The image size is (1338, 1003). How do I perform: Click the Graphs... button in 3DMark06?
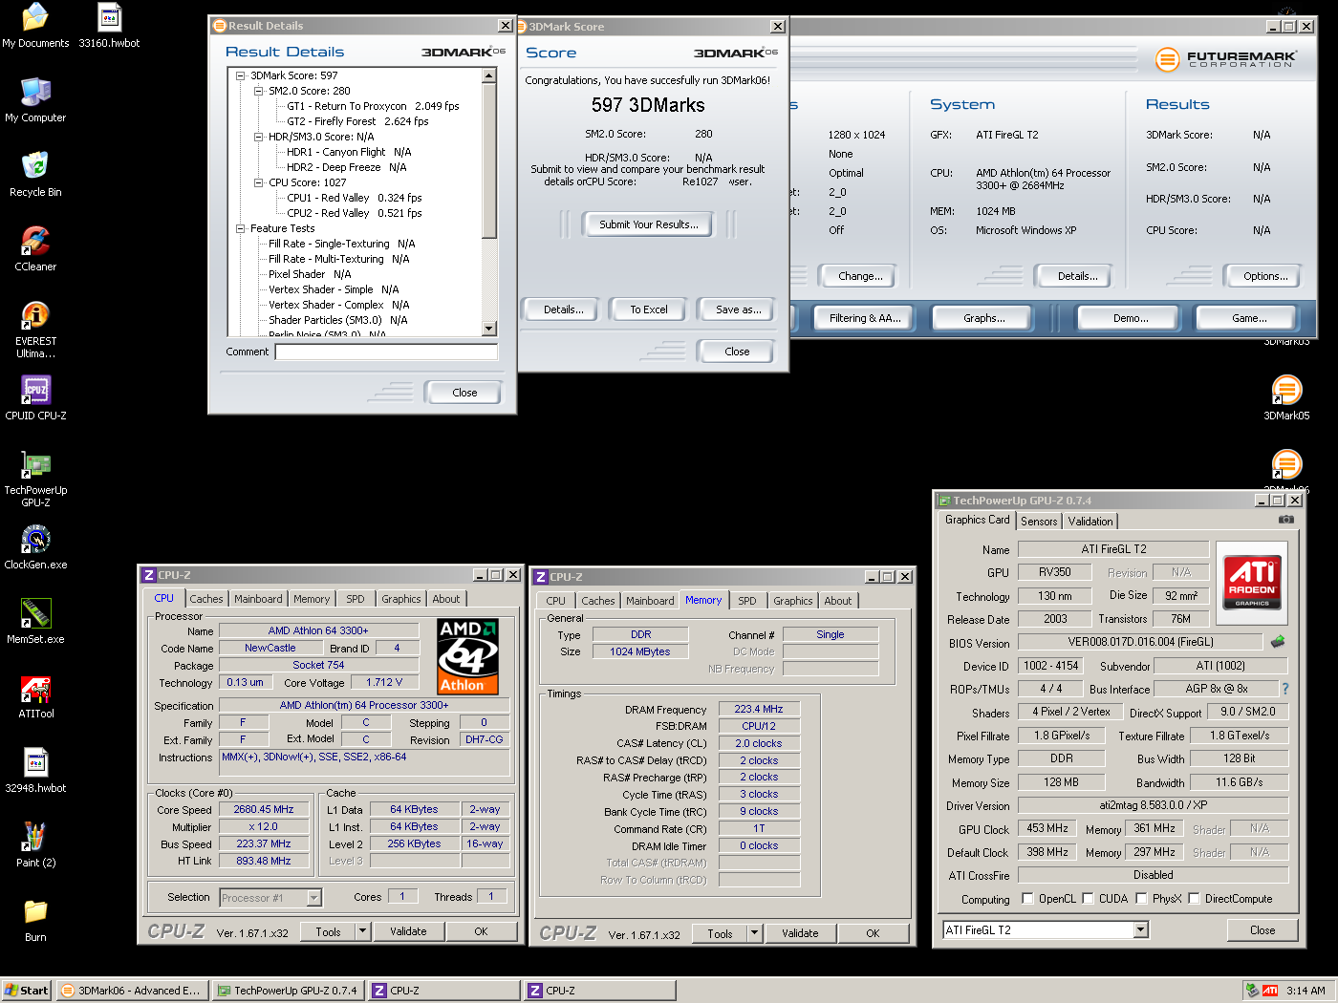984,318
